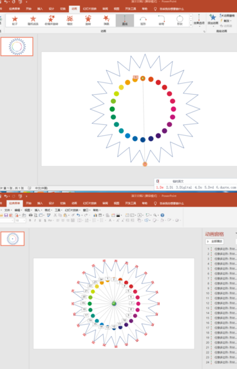This screenshot has height=369, width=237.
Task: Select the 直线 Lines motion path effect
Action: tap(125, 20)
